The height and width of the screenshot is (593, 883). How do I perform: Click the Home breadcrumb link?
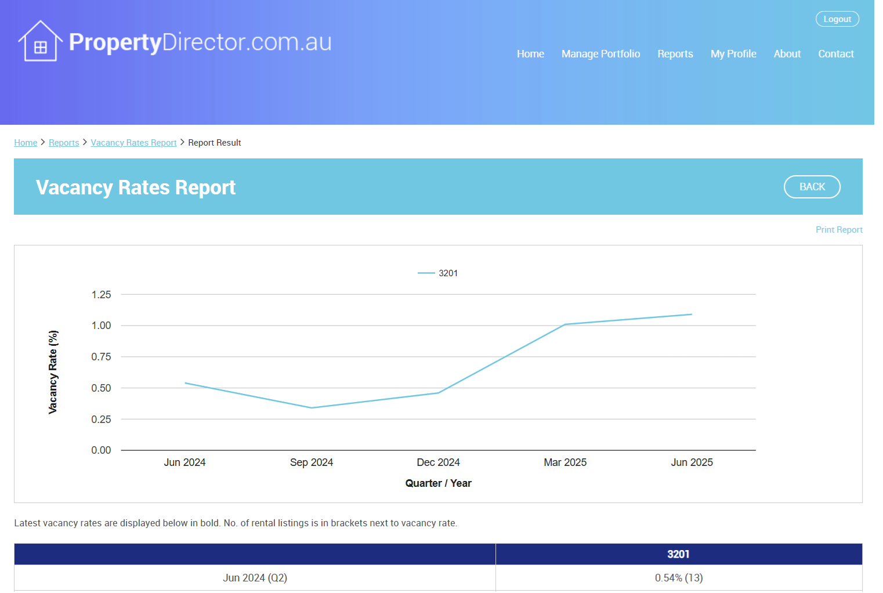point(26,143)
